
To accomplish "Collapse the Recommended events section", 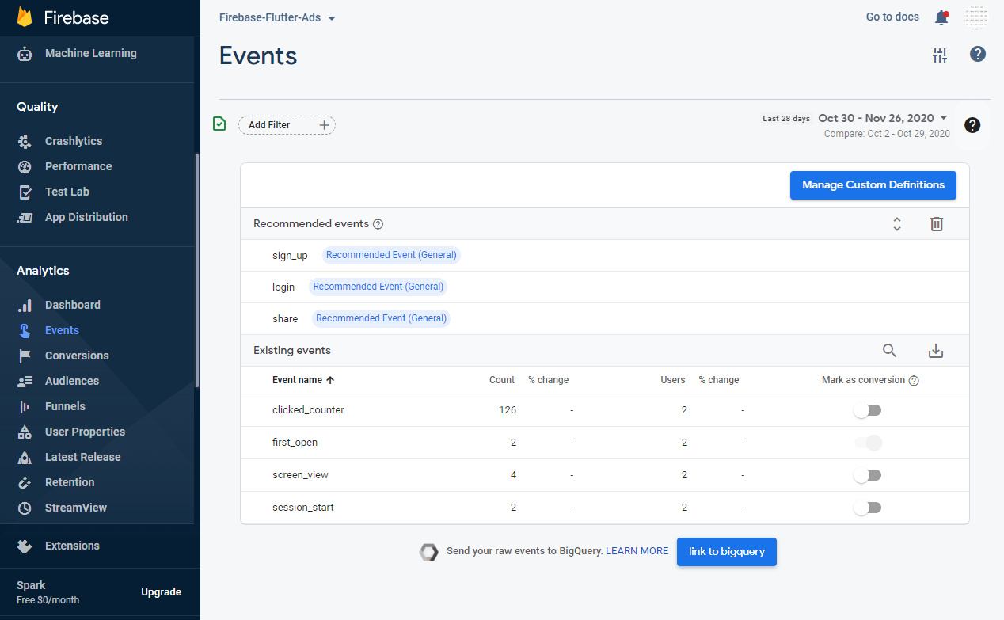I will pyautogui.click(x=897, y=224).
